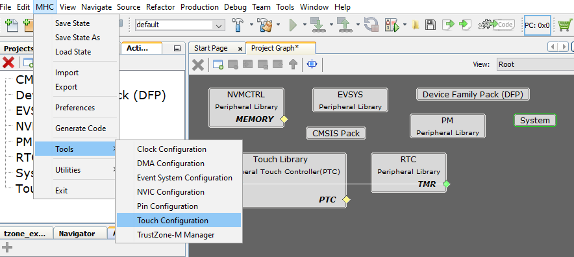Screen dimensions: 574x257
Task: Open Preferences from MHC menu
Action: (77, 108)
